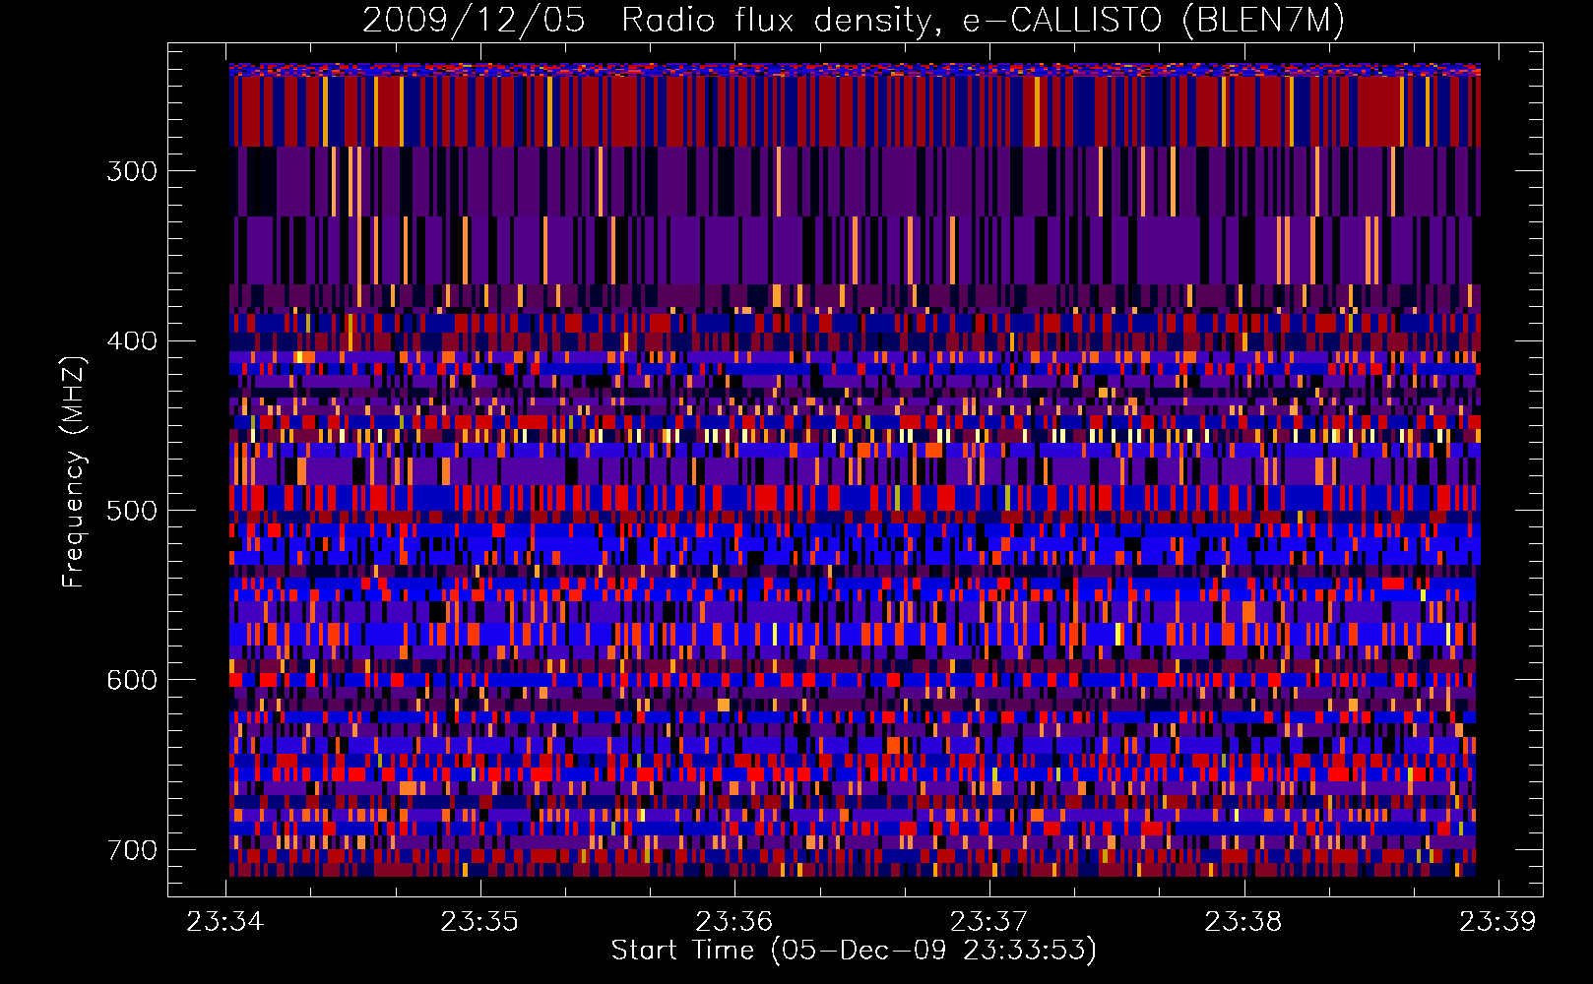Click the 23:34 time tick label
Image resolution: width=1593 pixels, height=984 pixels.
point(225,922)
